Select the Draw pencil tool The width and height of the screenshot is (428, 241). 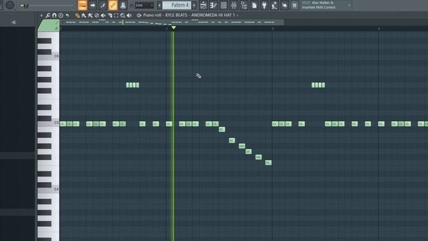click(78, 15)
